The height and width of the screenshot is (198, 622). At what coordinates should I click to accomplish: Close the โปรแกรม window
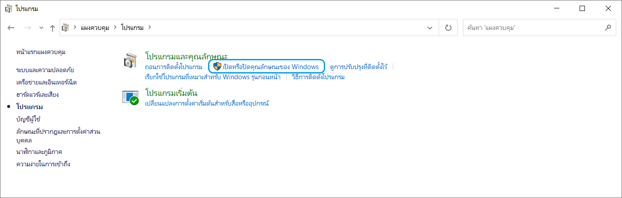[608, 8]
